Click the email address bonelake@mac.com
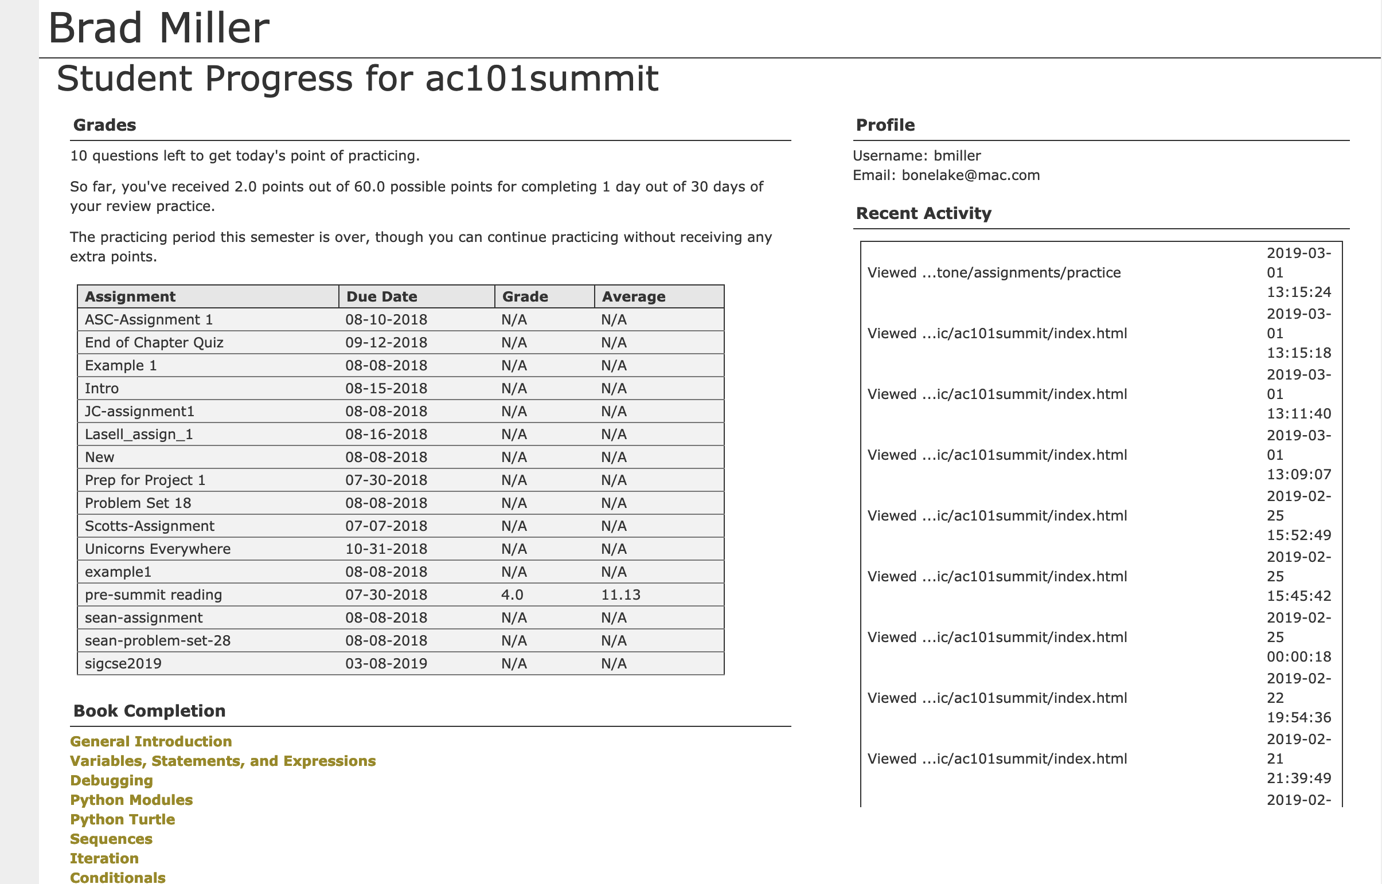 click(970, 175)
